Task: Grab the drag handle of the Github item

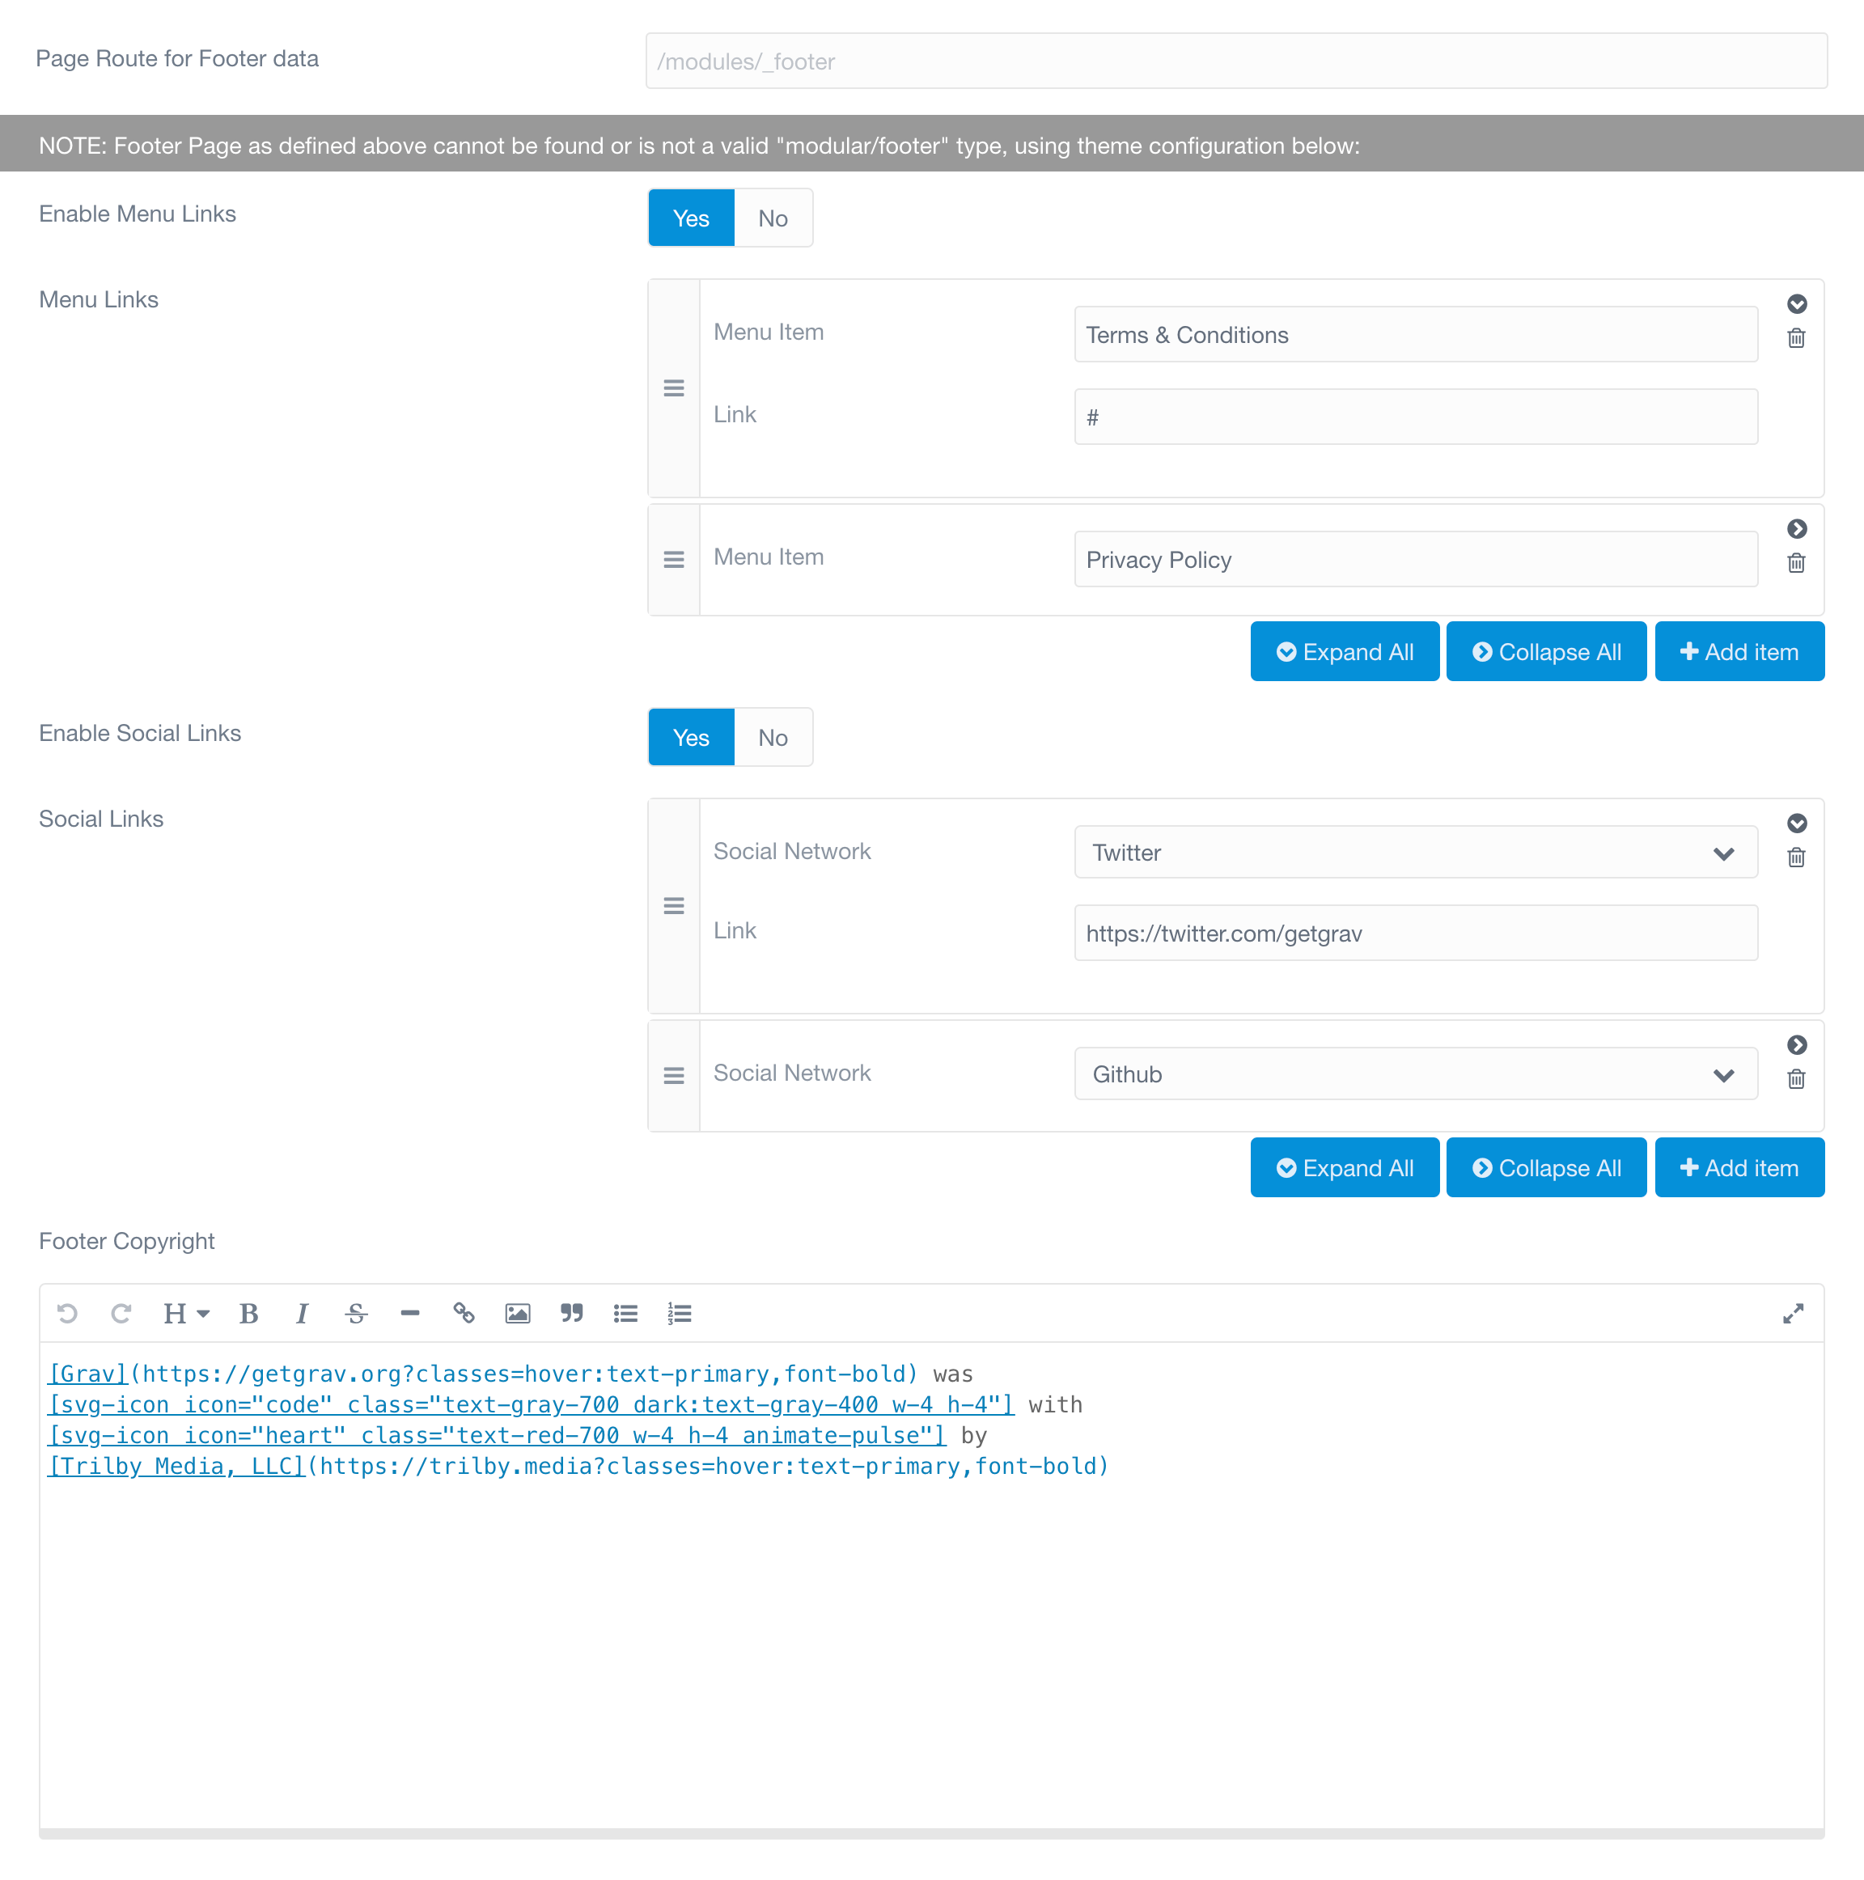Action: click(674, 1075)
